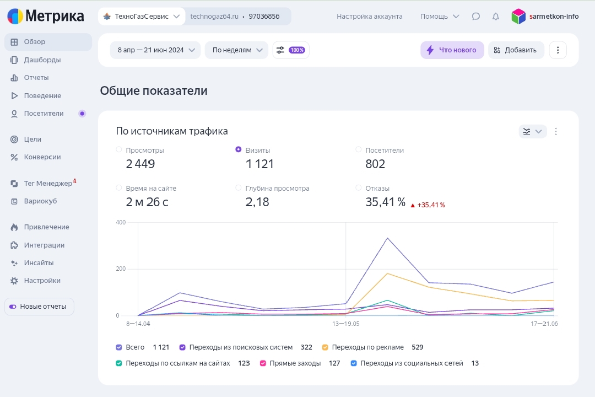The image size is (595, 397).
Task: Click the Метрика logo
Action: 46,17
